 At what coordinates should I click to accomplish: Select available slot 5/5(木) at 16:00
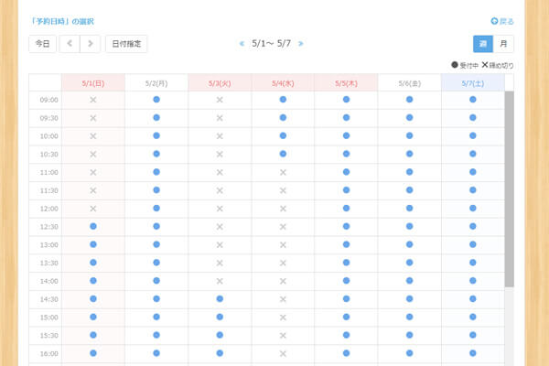coord(345,353)
